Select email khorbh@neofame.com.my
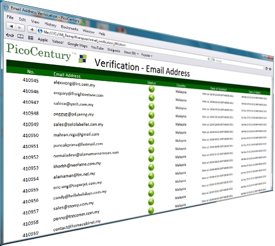Screen dimensions: 275x246 click(77, 165)
